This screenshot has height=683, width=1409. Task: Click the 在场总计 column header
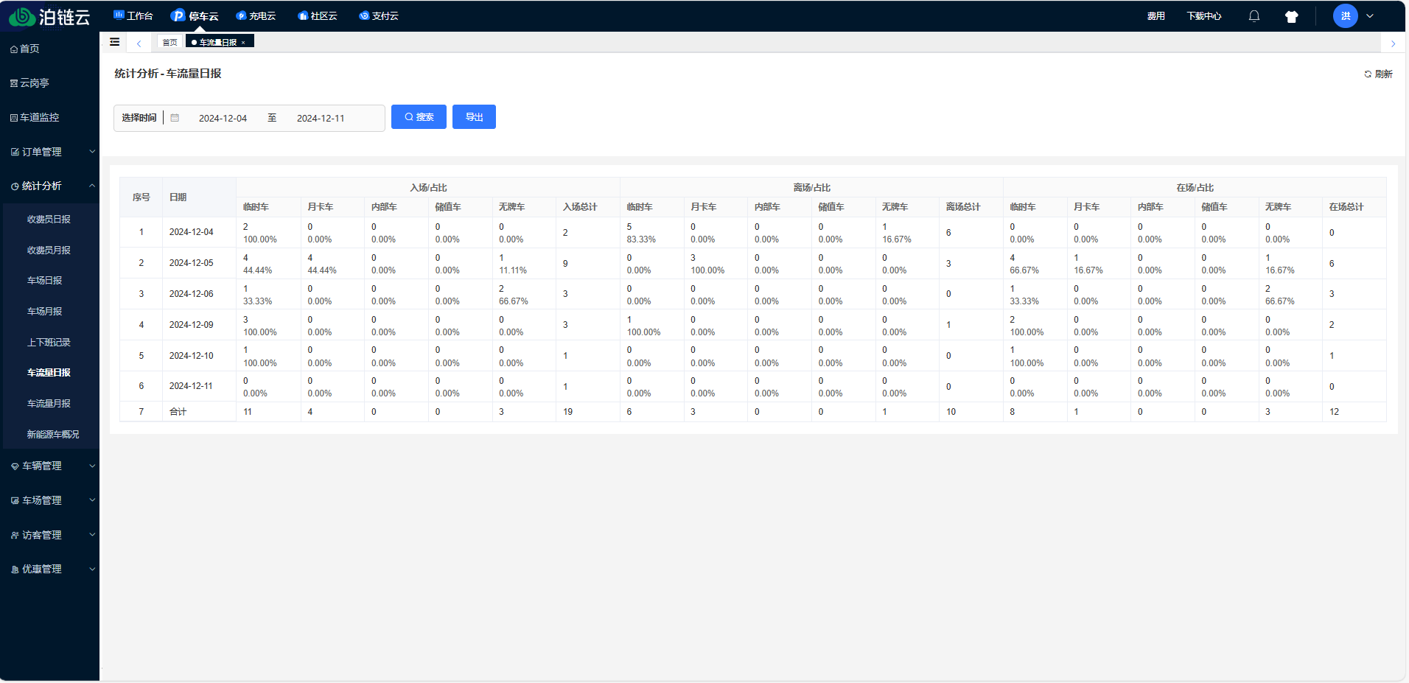pyautogui.click(x=1346, y=207)
